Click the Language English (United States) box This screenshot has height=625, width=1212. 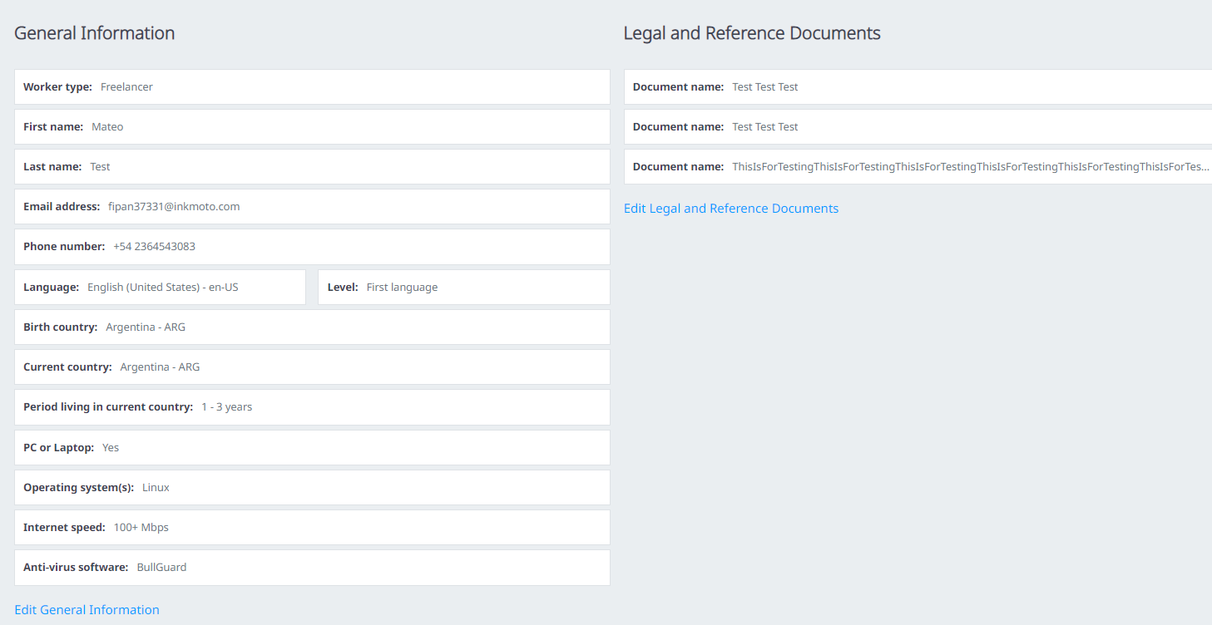point(160,288)
